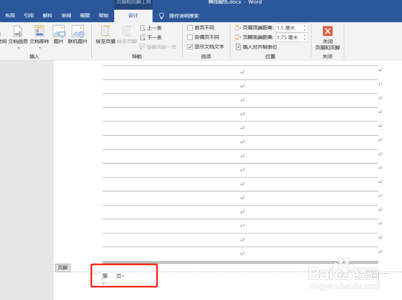402x300 pixels.
Task: Jump to previous section with 上一条
Action: (x=151, y=28)
